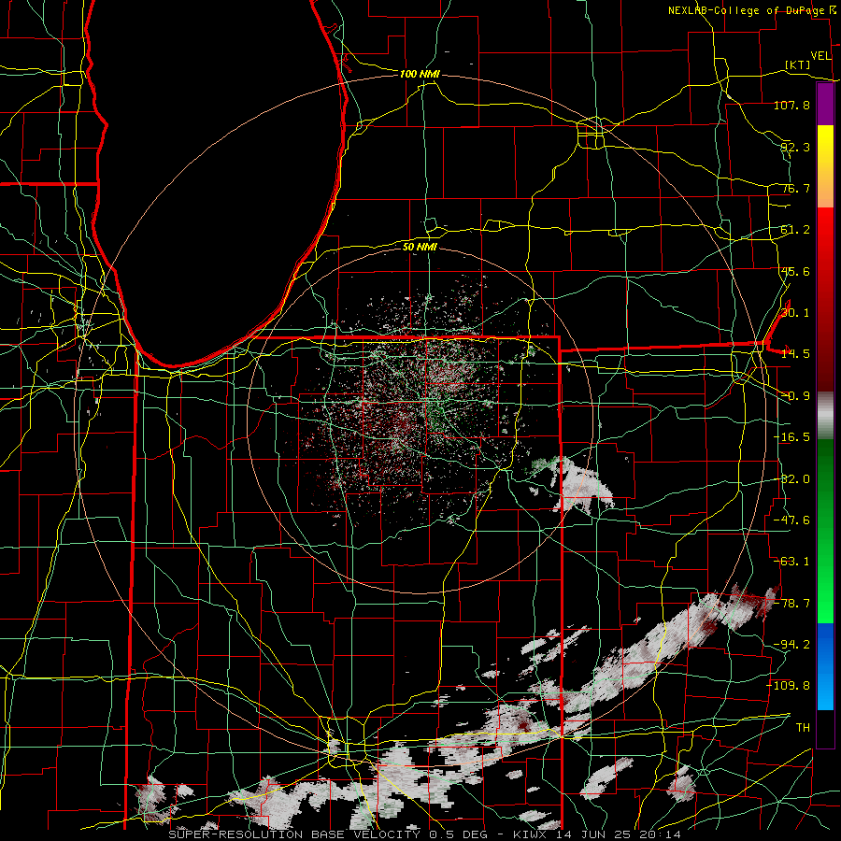Select the -63.1 velocity scale value

tap(791, 562)
